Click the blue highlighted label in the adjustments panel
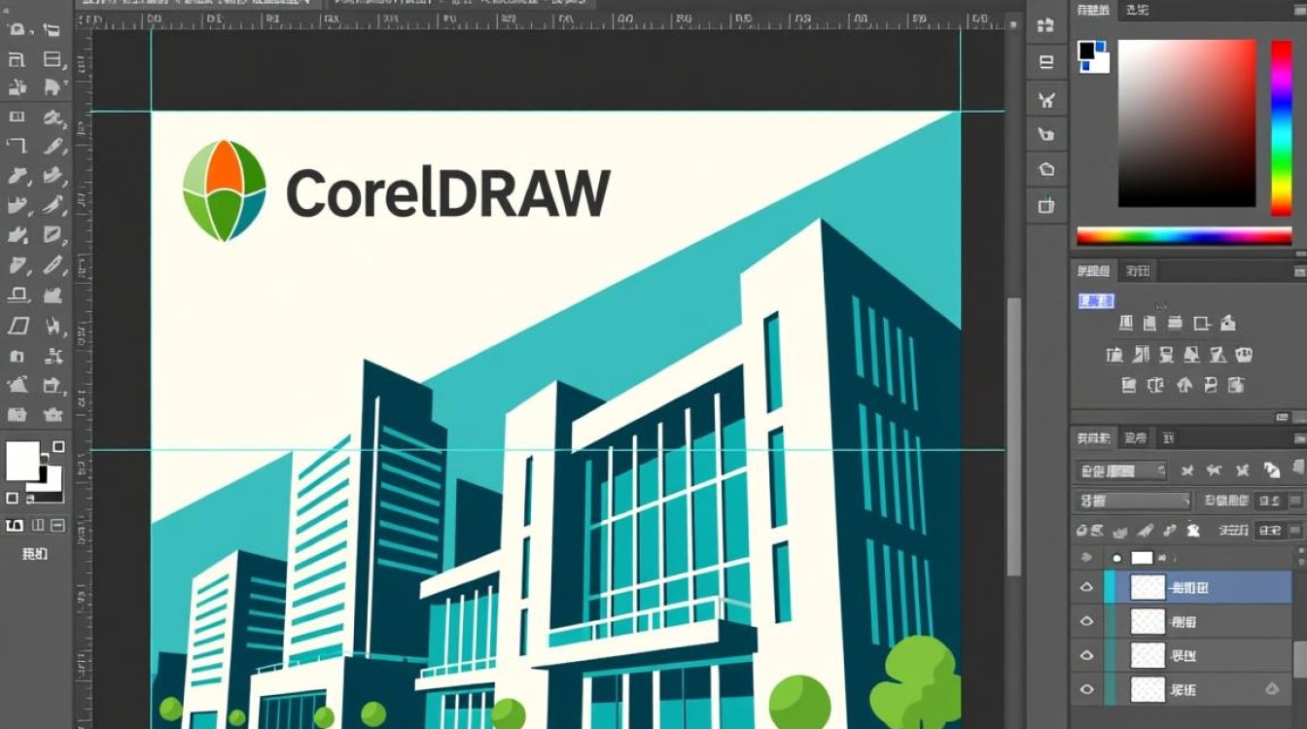Screen dimensions: 1307x729 [1097, 301]
